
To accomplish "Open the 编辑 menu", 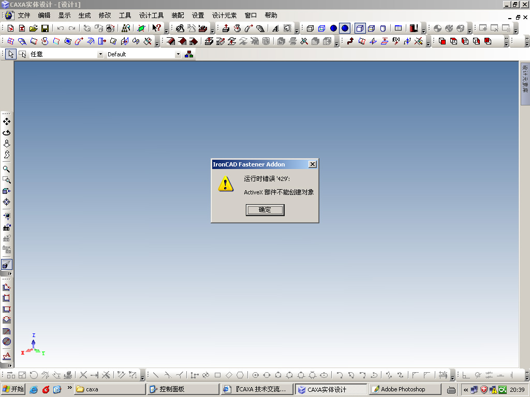I will point(45,16).
